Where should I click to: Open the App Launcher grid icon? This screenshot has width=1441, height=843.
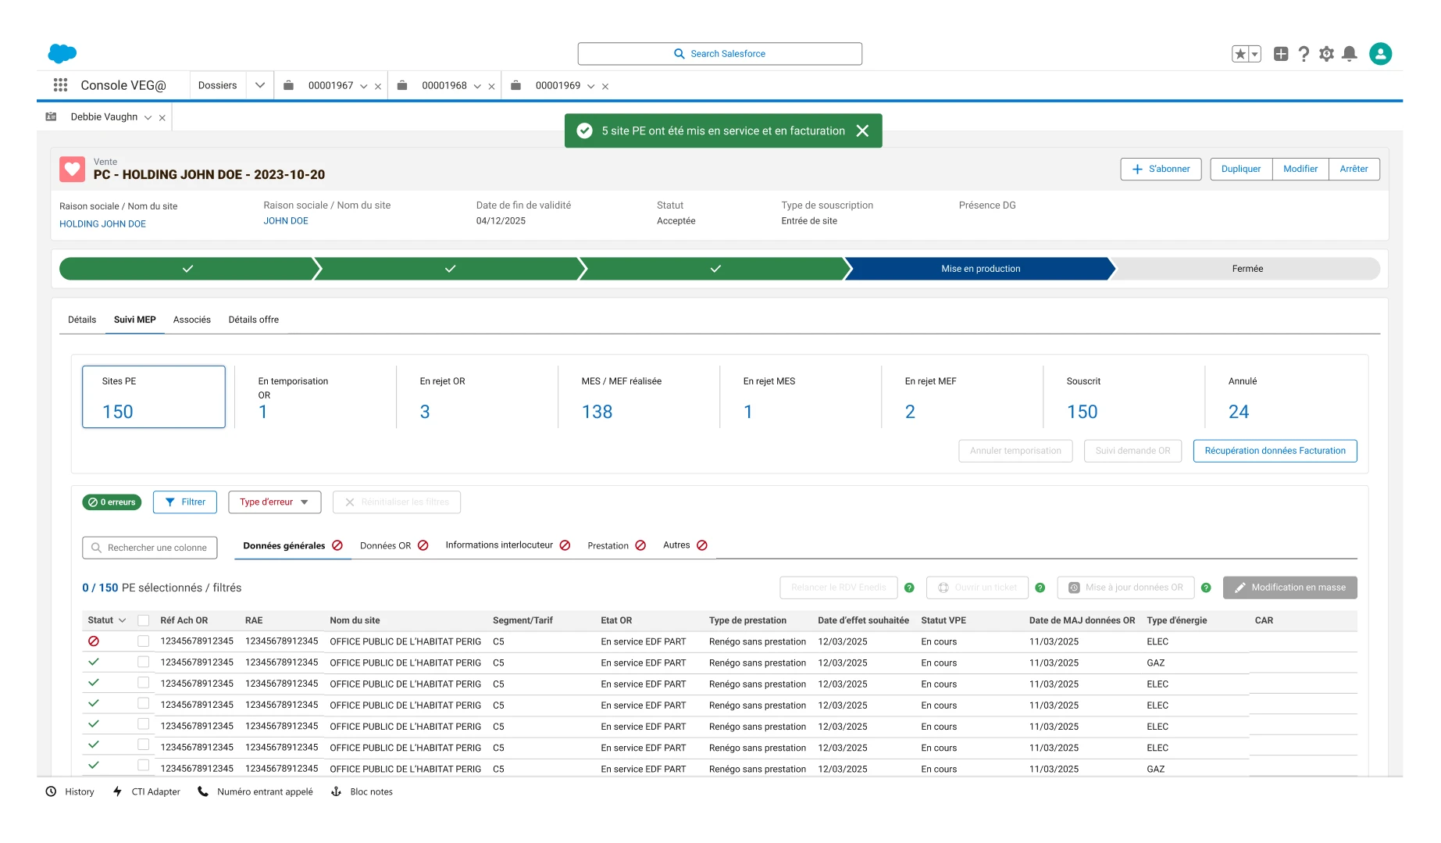[x=60, y=85]
